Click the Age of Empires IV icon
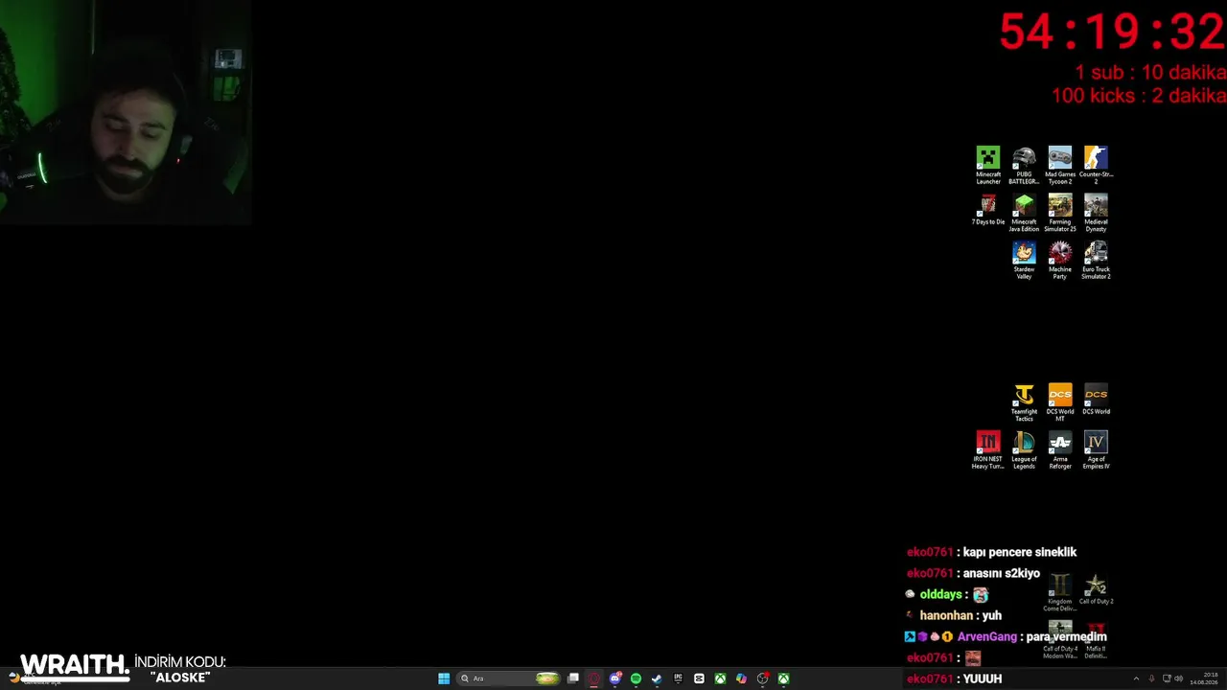The height and width of the screenshot is (690, 1227). pyautogui.click(x=1096, y=449)
